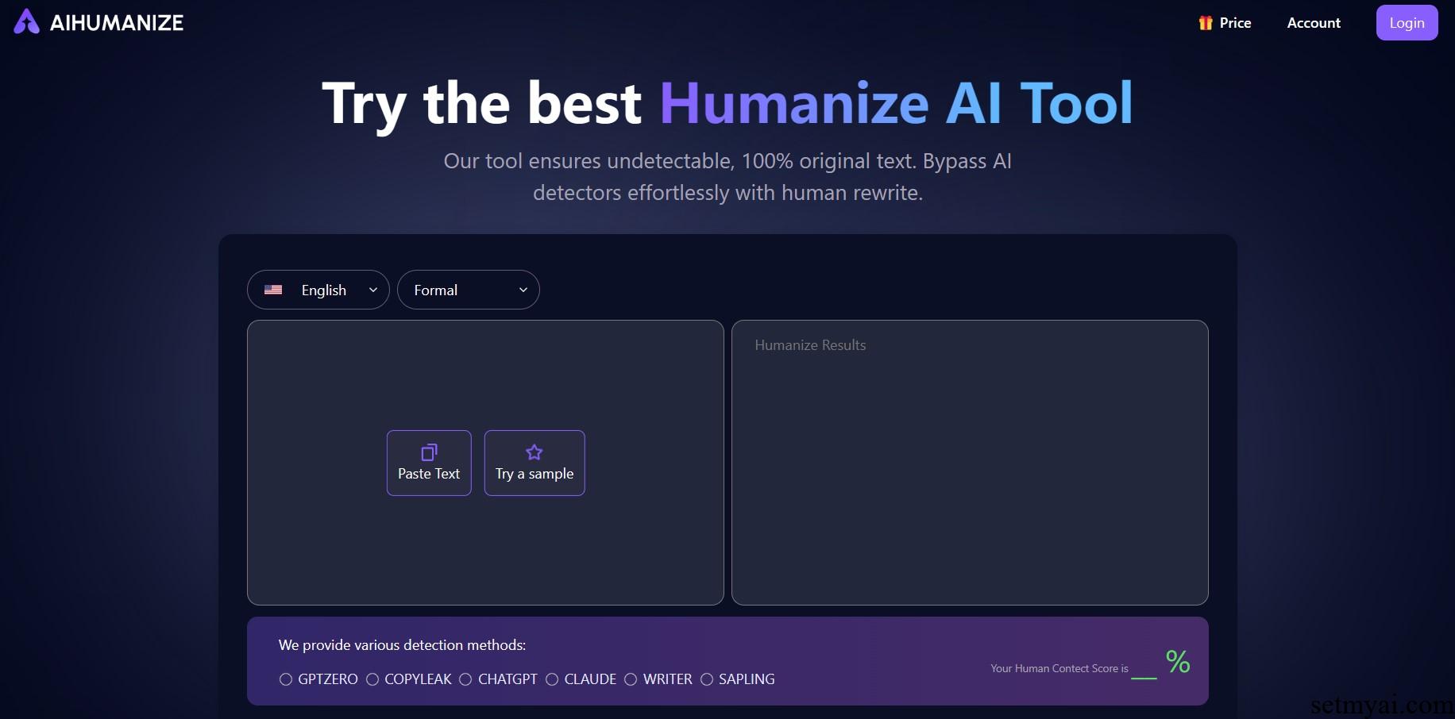Click the green percent score symbol

(x=1177, y=662)
